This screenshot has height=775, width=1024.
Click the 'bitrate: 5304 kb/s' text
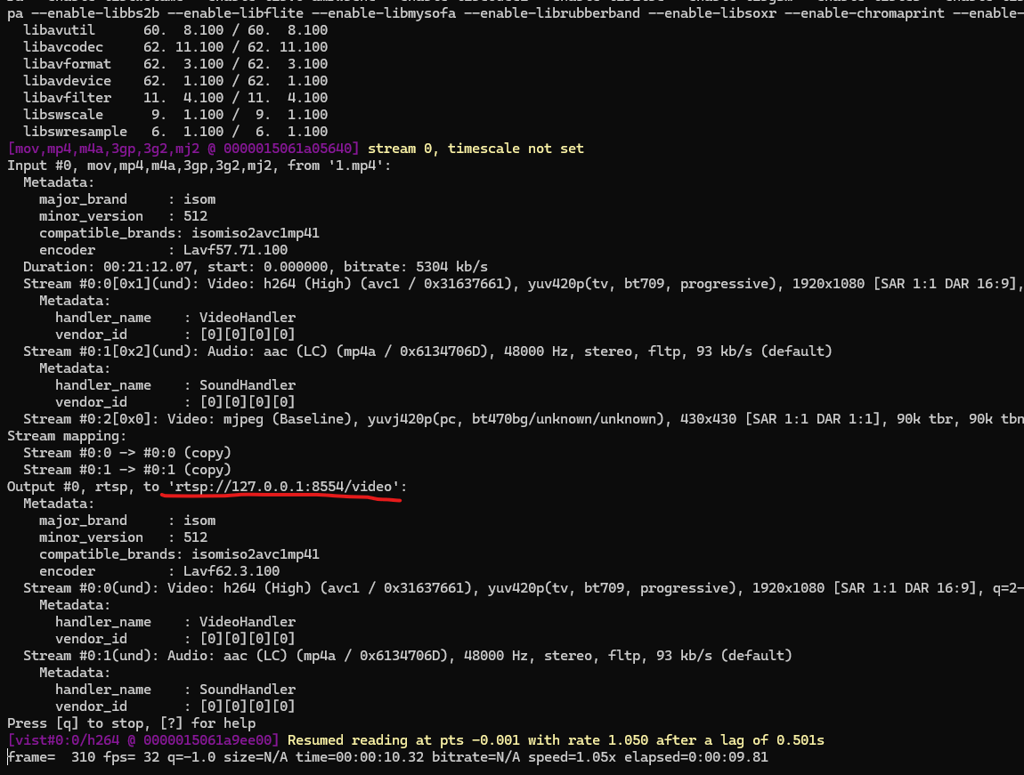point(415,267)
